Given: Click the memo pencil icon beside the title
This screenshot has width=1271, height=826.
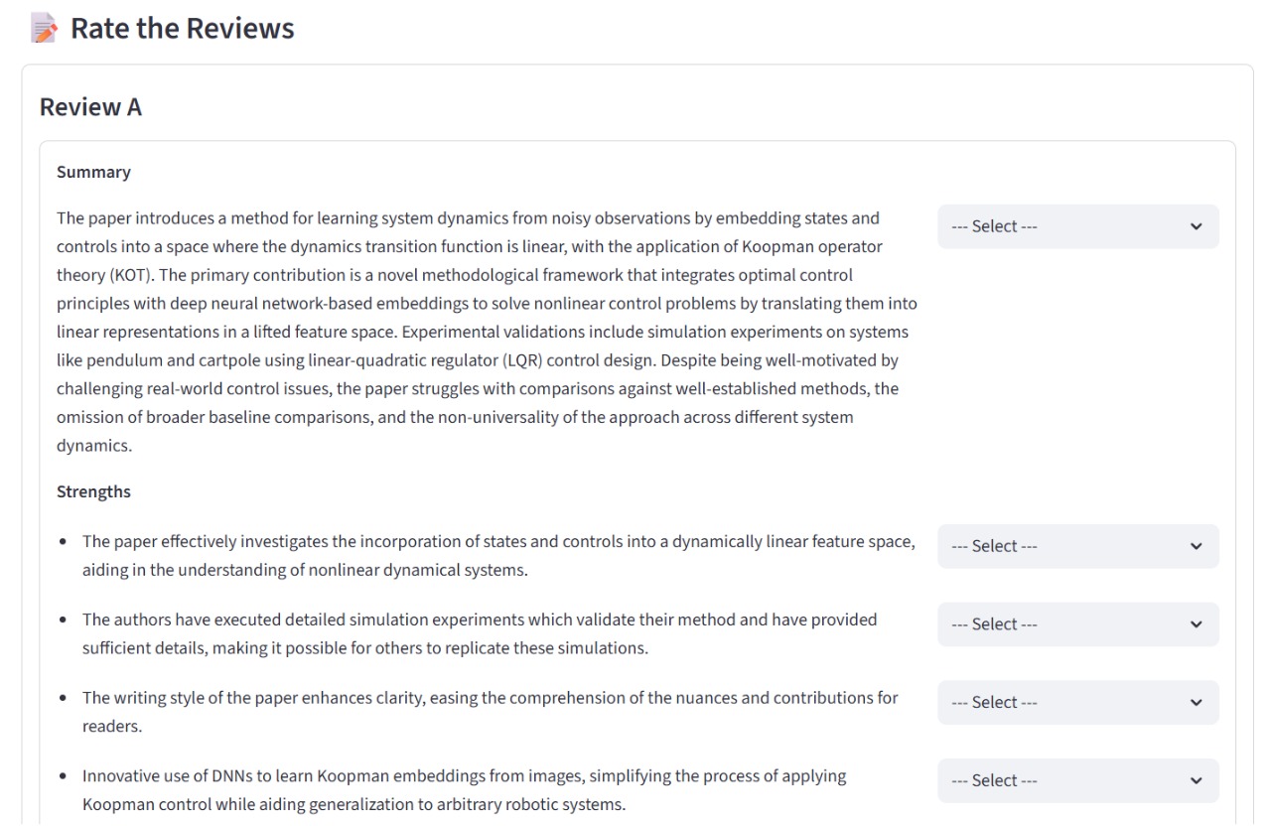Looking at the screenshot, I should (44, 30).
